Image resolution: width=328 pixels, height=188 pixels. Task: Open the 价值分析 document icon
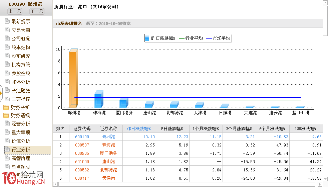7,141
